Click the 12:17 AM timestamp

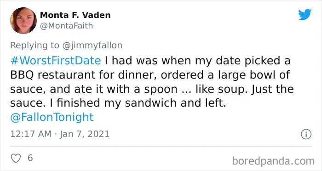31,134
